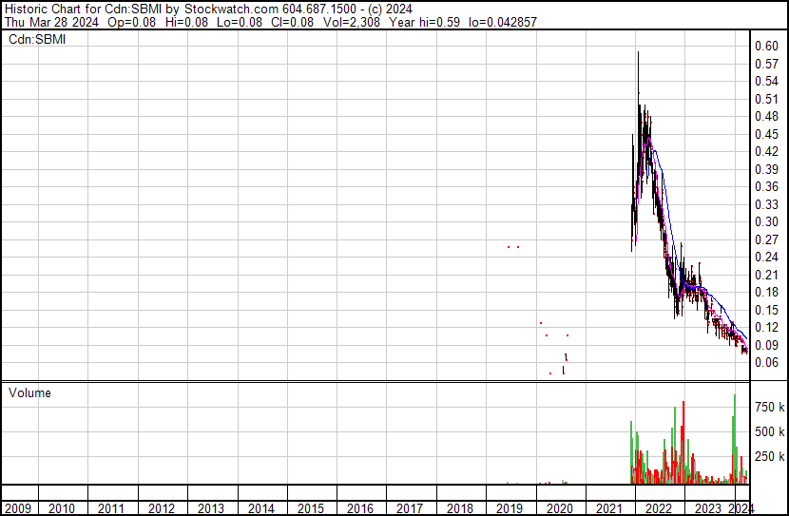
Task: Click the tallest green volume bar
Action: tap(734, 399)
